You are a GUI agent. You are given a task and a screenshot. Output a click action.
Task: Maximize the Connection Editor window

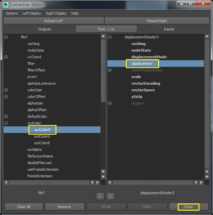[191, 4]
